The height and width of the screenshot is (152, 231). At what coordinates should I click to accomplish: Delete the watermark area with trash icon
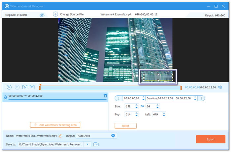coord(105,96)
